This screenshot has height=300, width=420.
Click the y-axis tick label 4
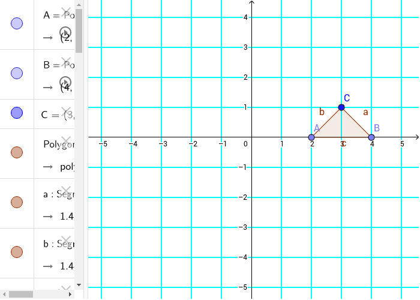tap(245, 17)
